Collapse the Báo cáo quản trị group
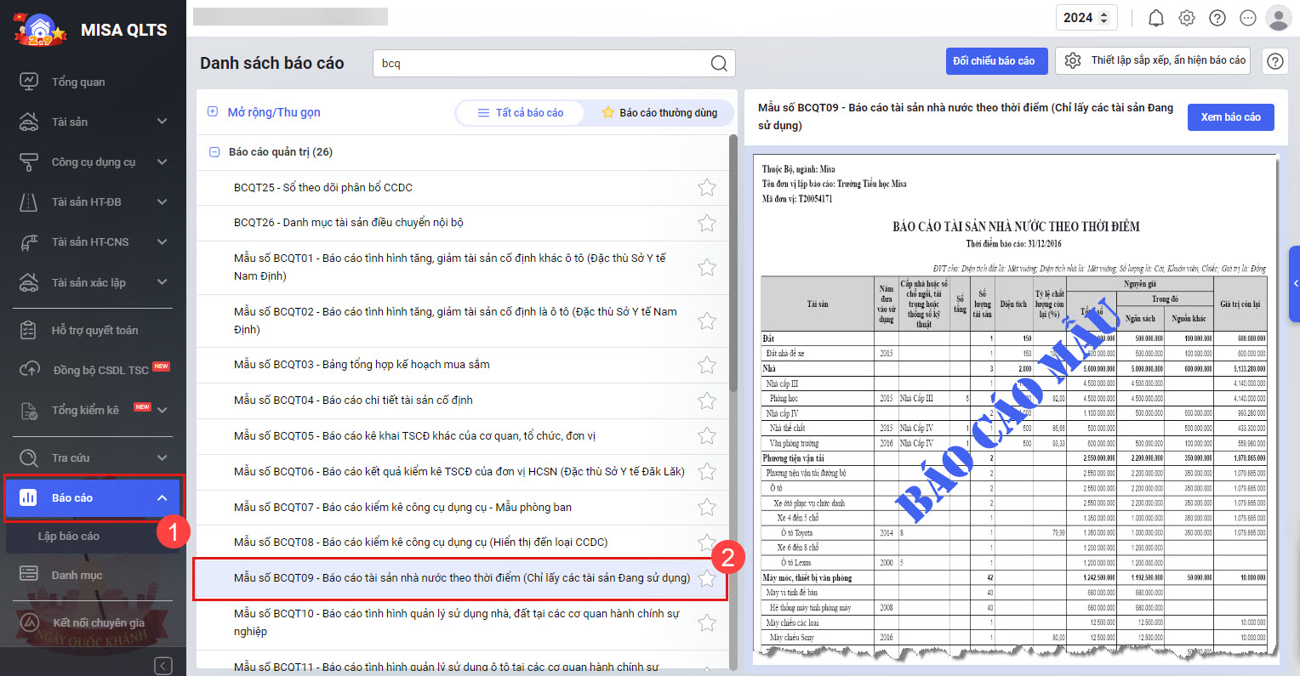 (214, 152)
